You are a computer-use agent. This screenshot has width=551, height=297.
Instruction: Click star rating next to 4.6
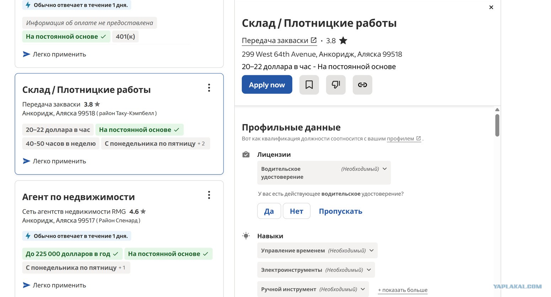(143, 211)
